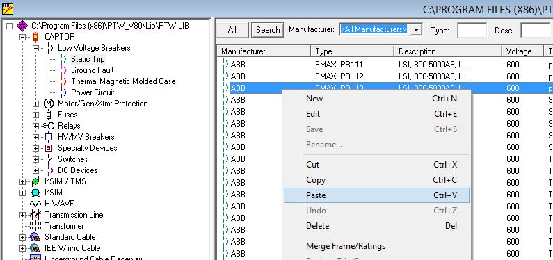Image resolution: width=553 pixels, height=260 pixels.
Task: Click the CAPTOR library icon
Action: pyautogui.click(x=35, y=37)
